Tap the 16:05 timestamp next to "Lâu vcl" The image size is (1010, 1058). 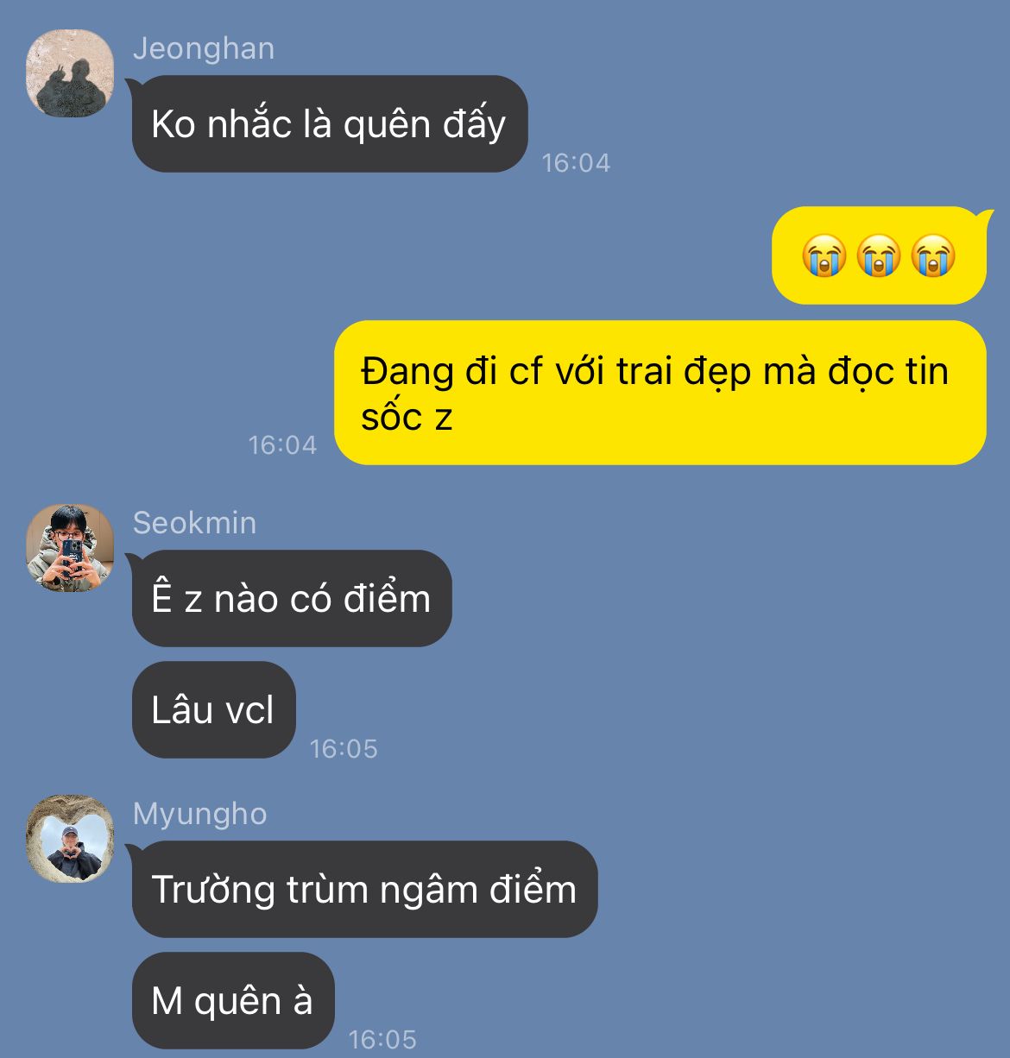point(344,748)
